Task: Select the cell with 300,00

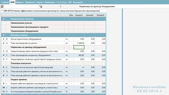Action: pyautogui.click(x=79, y=55)
